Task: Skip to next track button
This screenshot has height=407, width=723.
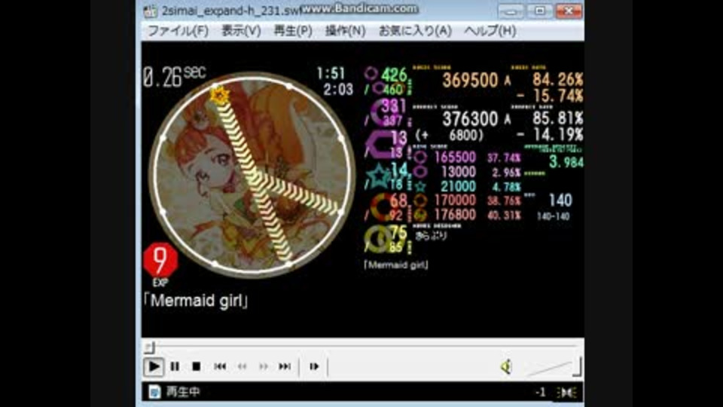Action: pos(285,367)
